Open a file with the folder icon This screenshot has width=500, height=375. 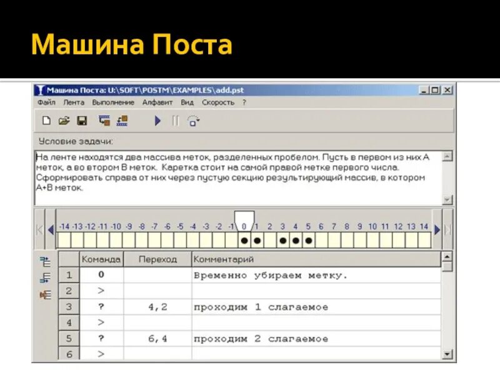pyautogui.click(x=64, y=121)
